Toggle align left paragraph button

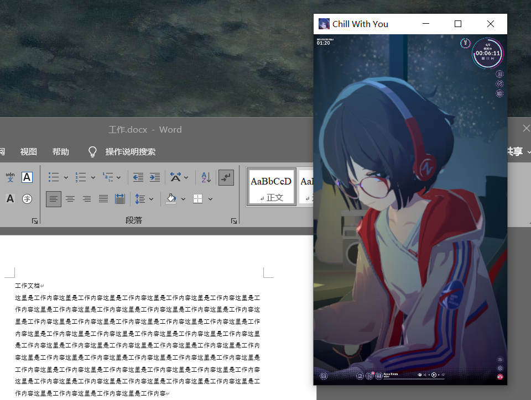(54, 199)
